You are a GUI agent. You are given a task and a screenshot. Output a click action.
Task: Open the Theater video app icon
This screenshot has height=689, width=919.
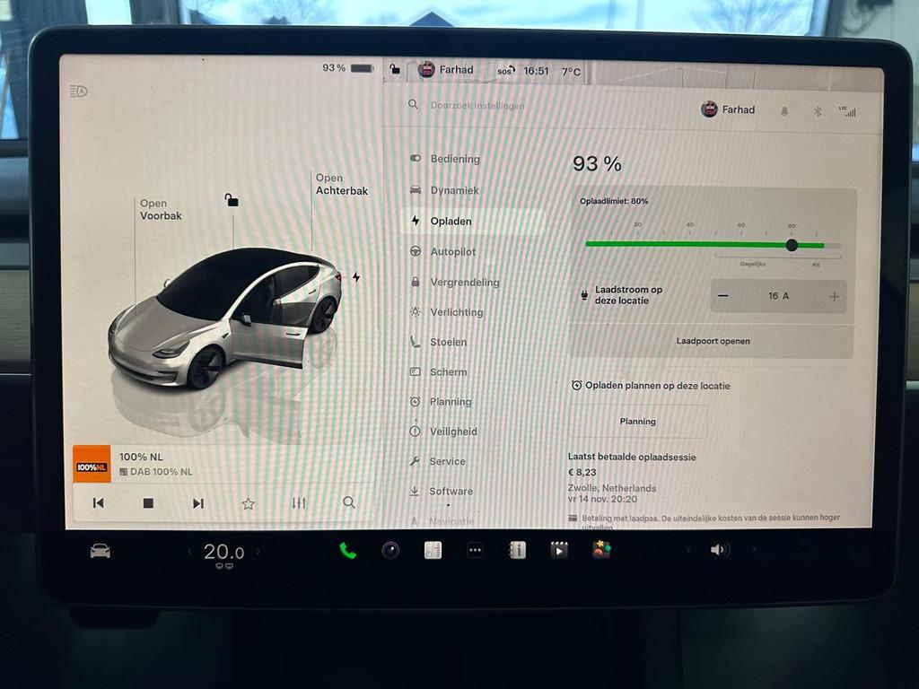pyautogui.click(x=559, y=551)
